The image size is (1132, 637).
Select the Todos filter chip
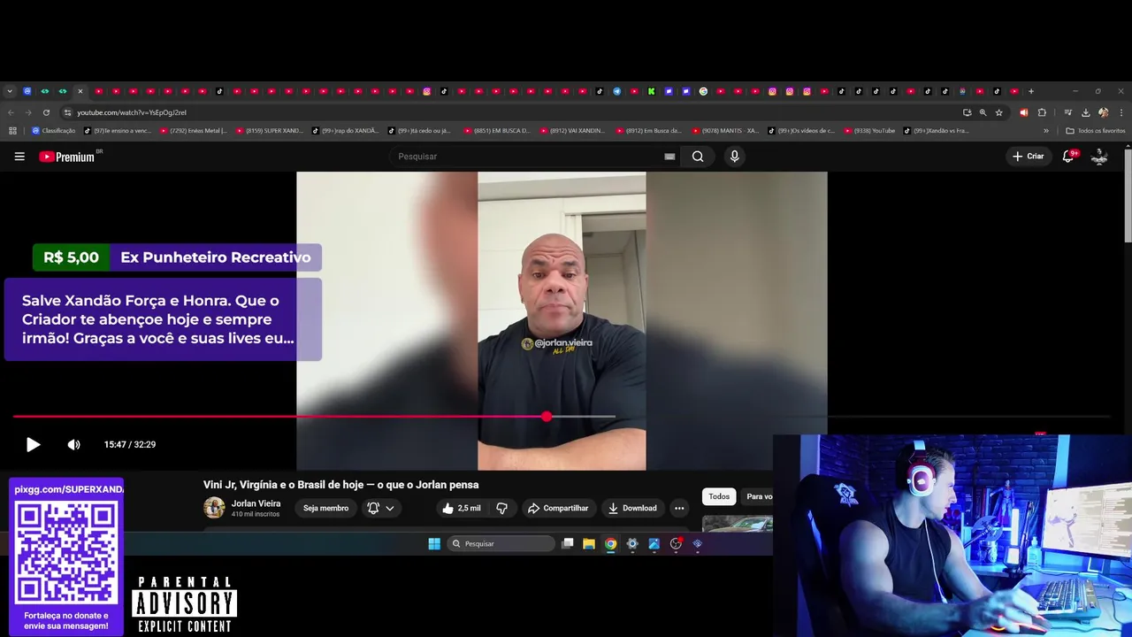click(x=719, y=496)
